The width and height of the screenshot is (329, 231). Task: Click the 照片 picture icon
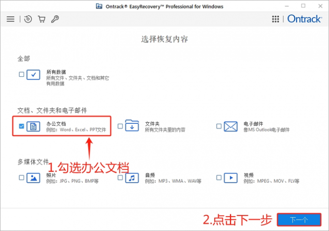click(33, 178)
